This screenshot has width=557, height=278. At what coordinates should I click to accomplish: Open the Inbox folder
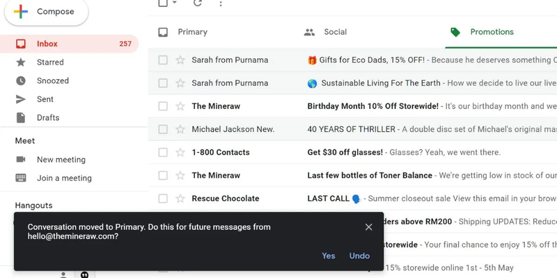(x=69, y=44)
